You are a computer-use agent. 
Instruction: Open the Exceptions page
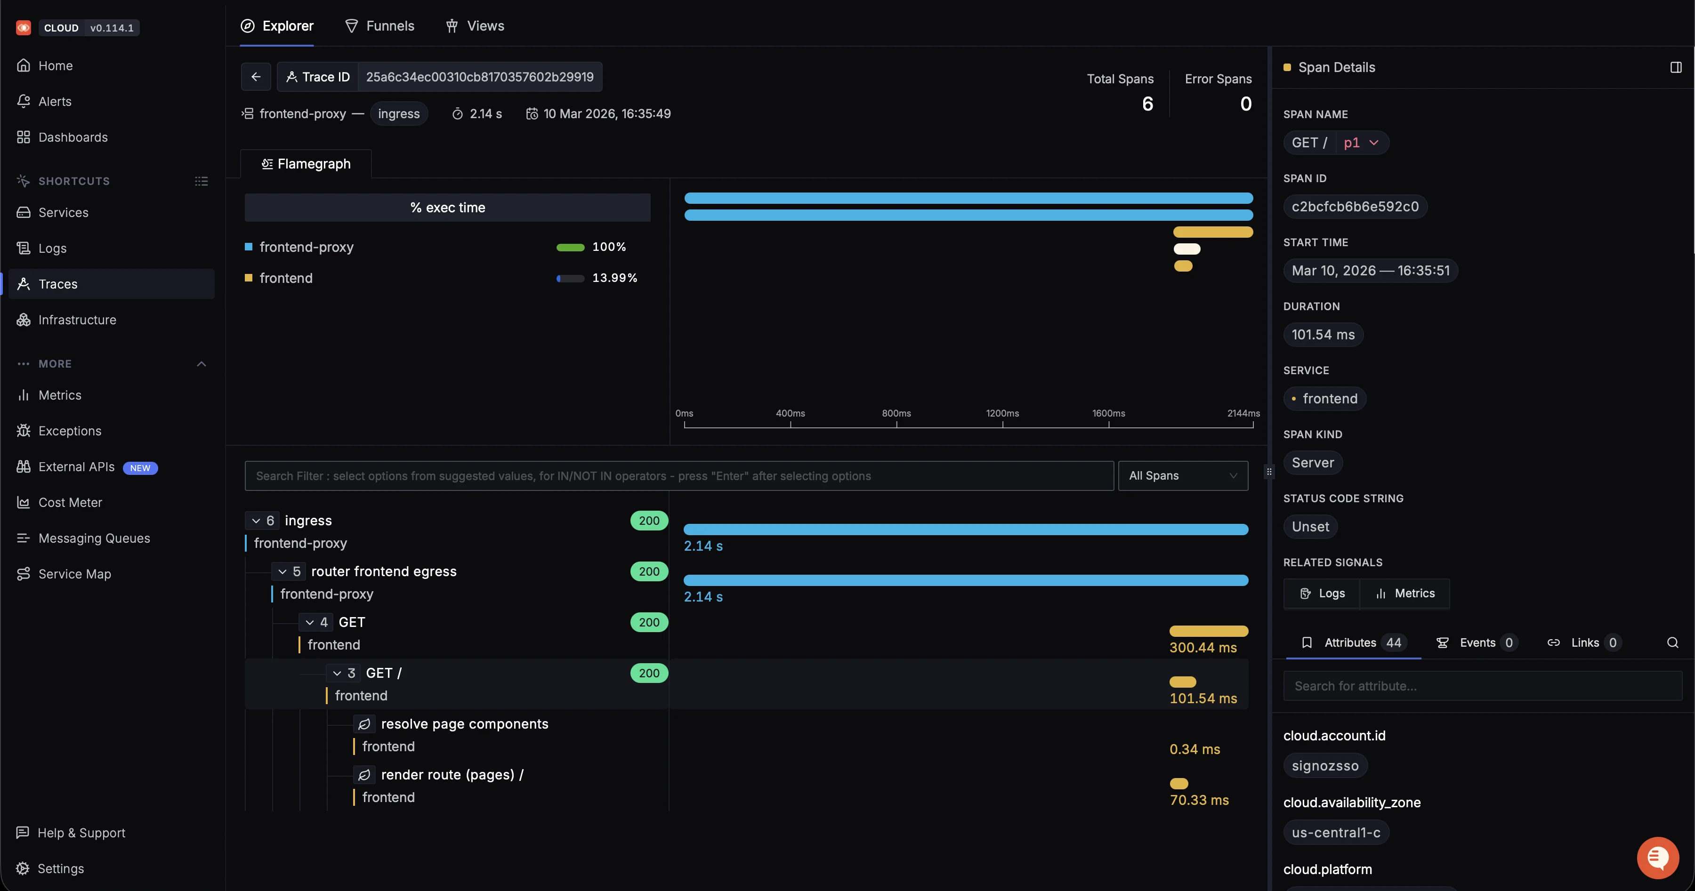click(x=70, y=431)
